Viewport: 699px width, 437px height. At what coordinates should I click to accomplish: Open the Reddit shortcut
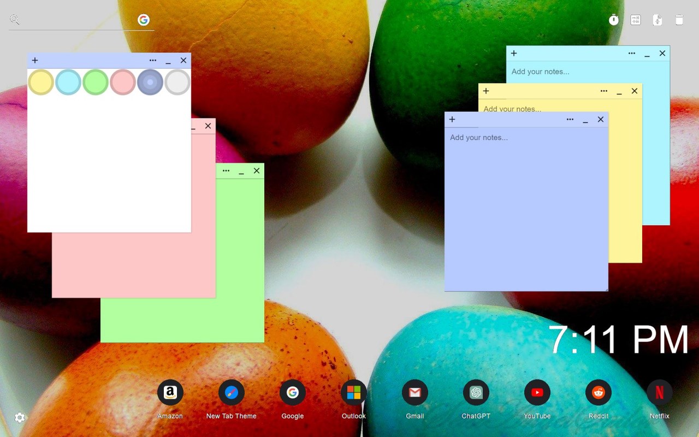click(599, 392)
